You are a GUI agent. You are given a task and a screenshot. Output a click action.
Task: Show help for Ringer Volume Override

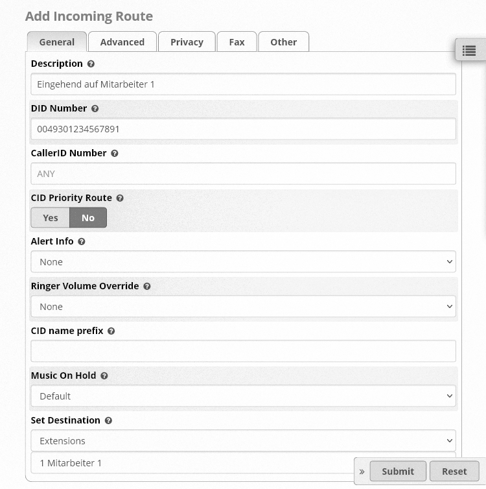click(147, 286)
